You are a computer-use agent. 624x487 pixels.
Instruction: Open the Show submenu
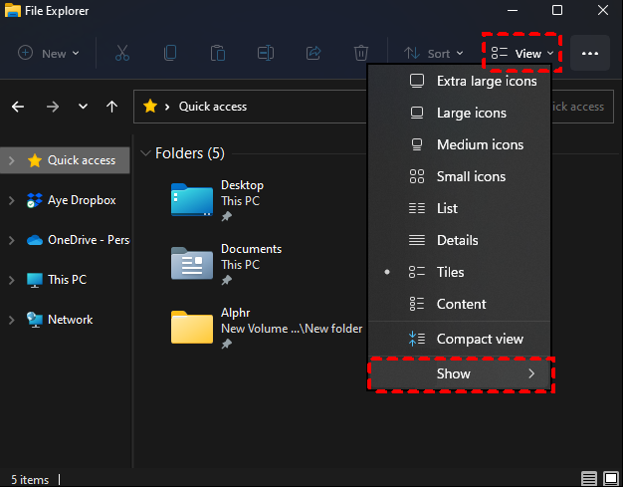(x=459, y=373)
